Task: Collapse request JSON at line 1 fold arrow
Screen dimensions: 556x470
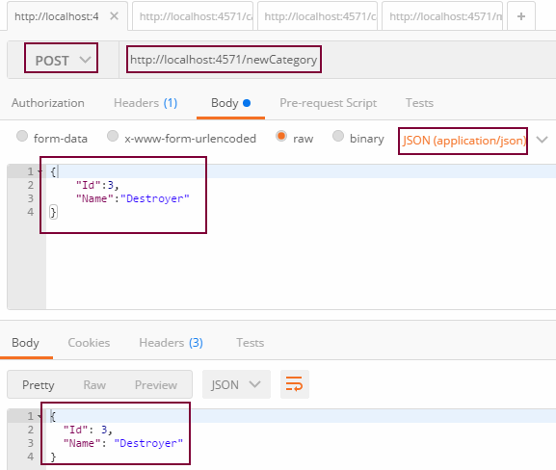Action: click(40, 171)
